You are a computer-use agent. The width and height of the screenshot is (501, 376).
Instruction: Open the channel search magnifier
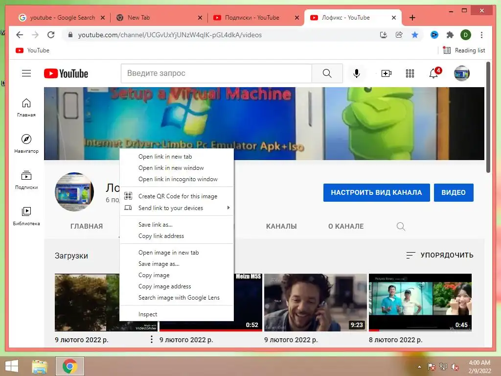coord(401,226)
